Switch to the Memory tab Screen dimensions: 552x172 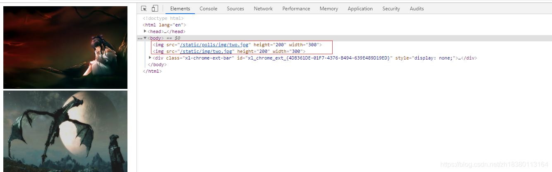329,9
